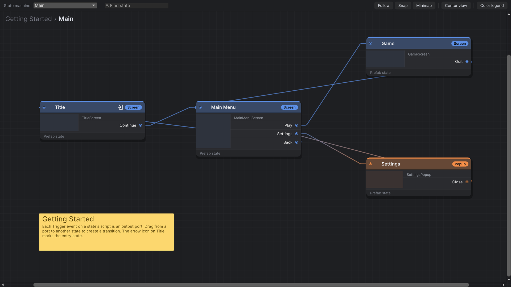Image resolution: width=511 pixels, height=287 pixels.
Task: Click the Main breadcrumb item
Action: tap(66, 19)
